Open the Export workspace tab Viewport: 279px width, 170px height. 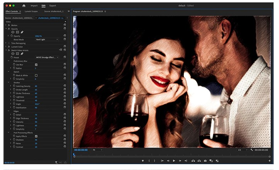coord(52,6)
